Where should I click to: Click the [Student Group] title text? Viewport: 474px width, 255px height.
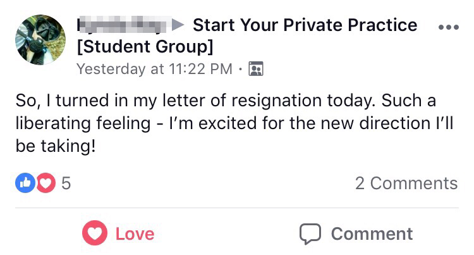click(145, 47)
